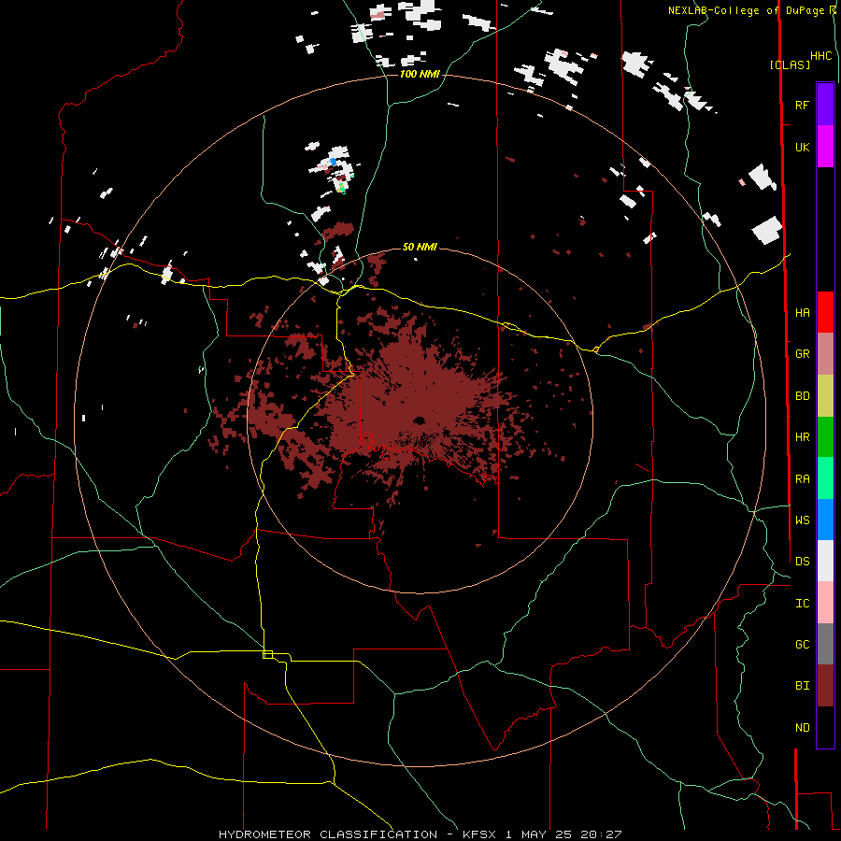The image size is (841, 841).
Task: Click the RF legend label
Action: pyautogui.click(x=802, y=105)
